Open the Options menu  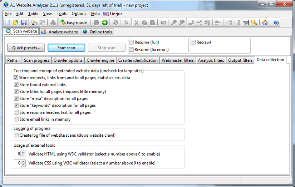tap(79, 14)
